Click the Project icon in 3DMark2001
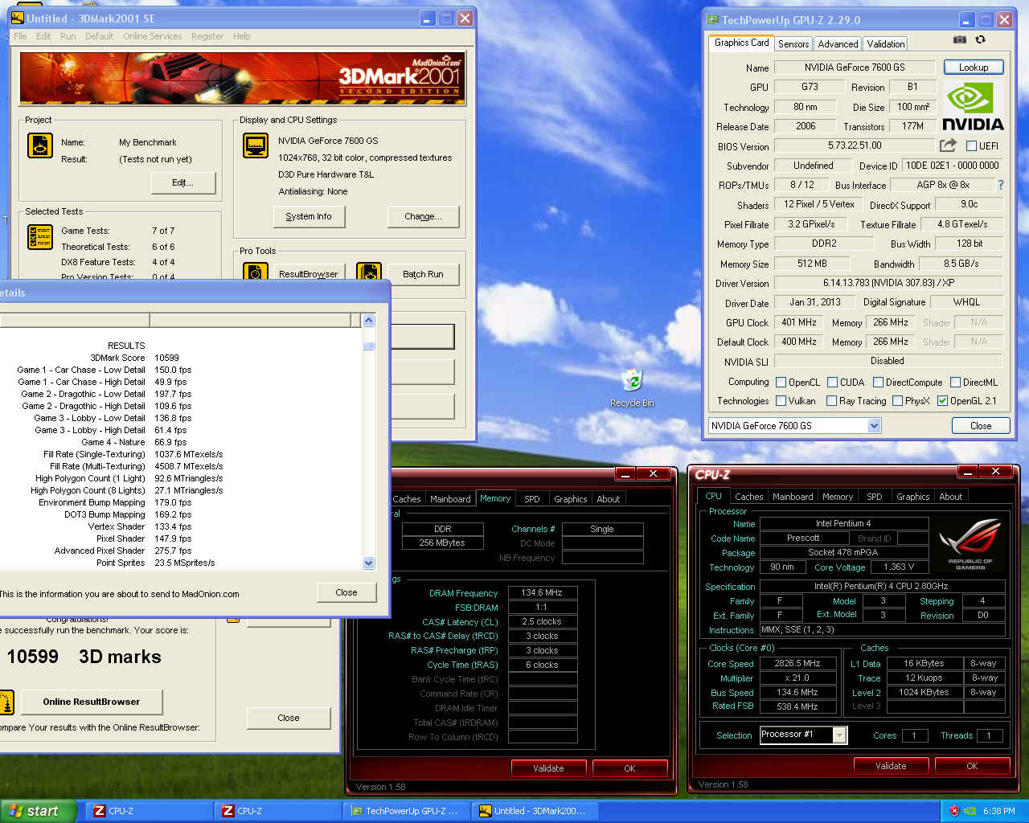 (x=40, y=145)
